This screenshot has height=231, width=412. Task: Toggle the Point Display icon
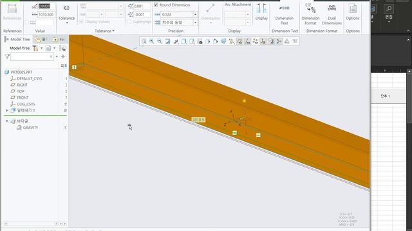pos(256,41)
